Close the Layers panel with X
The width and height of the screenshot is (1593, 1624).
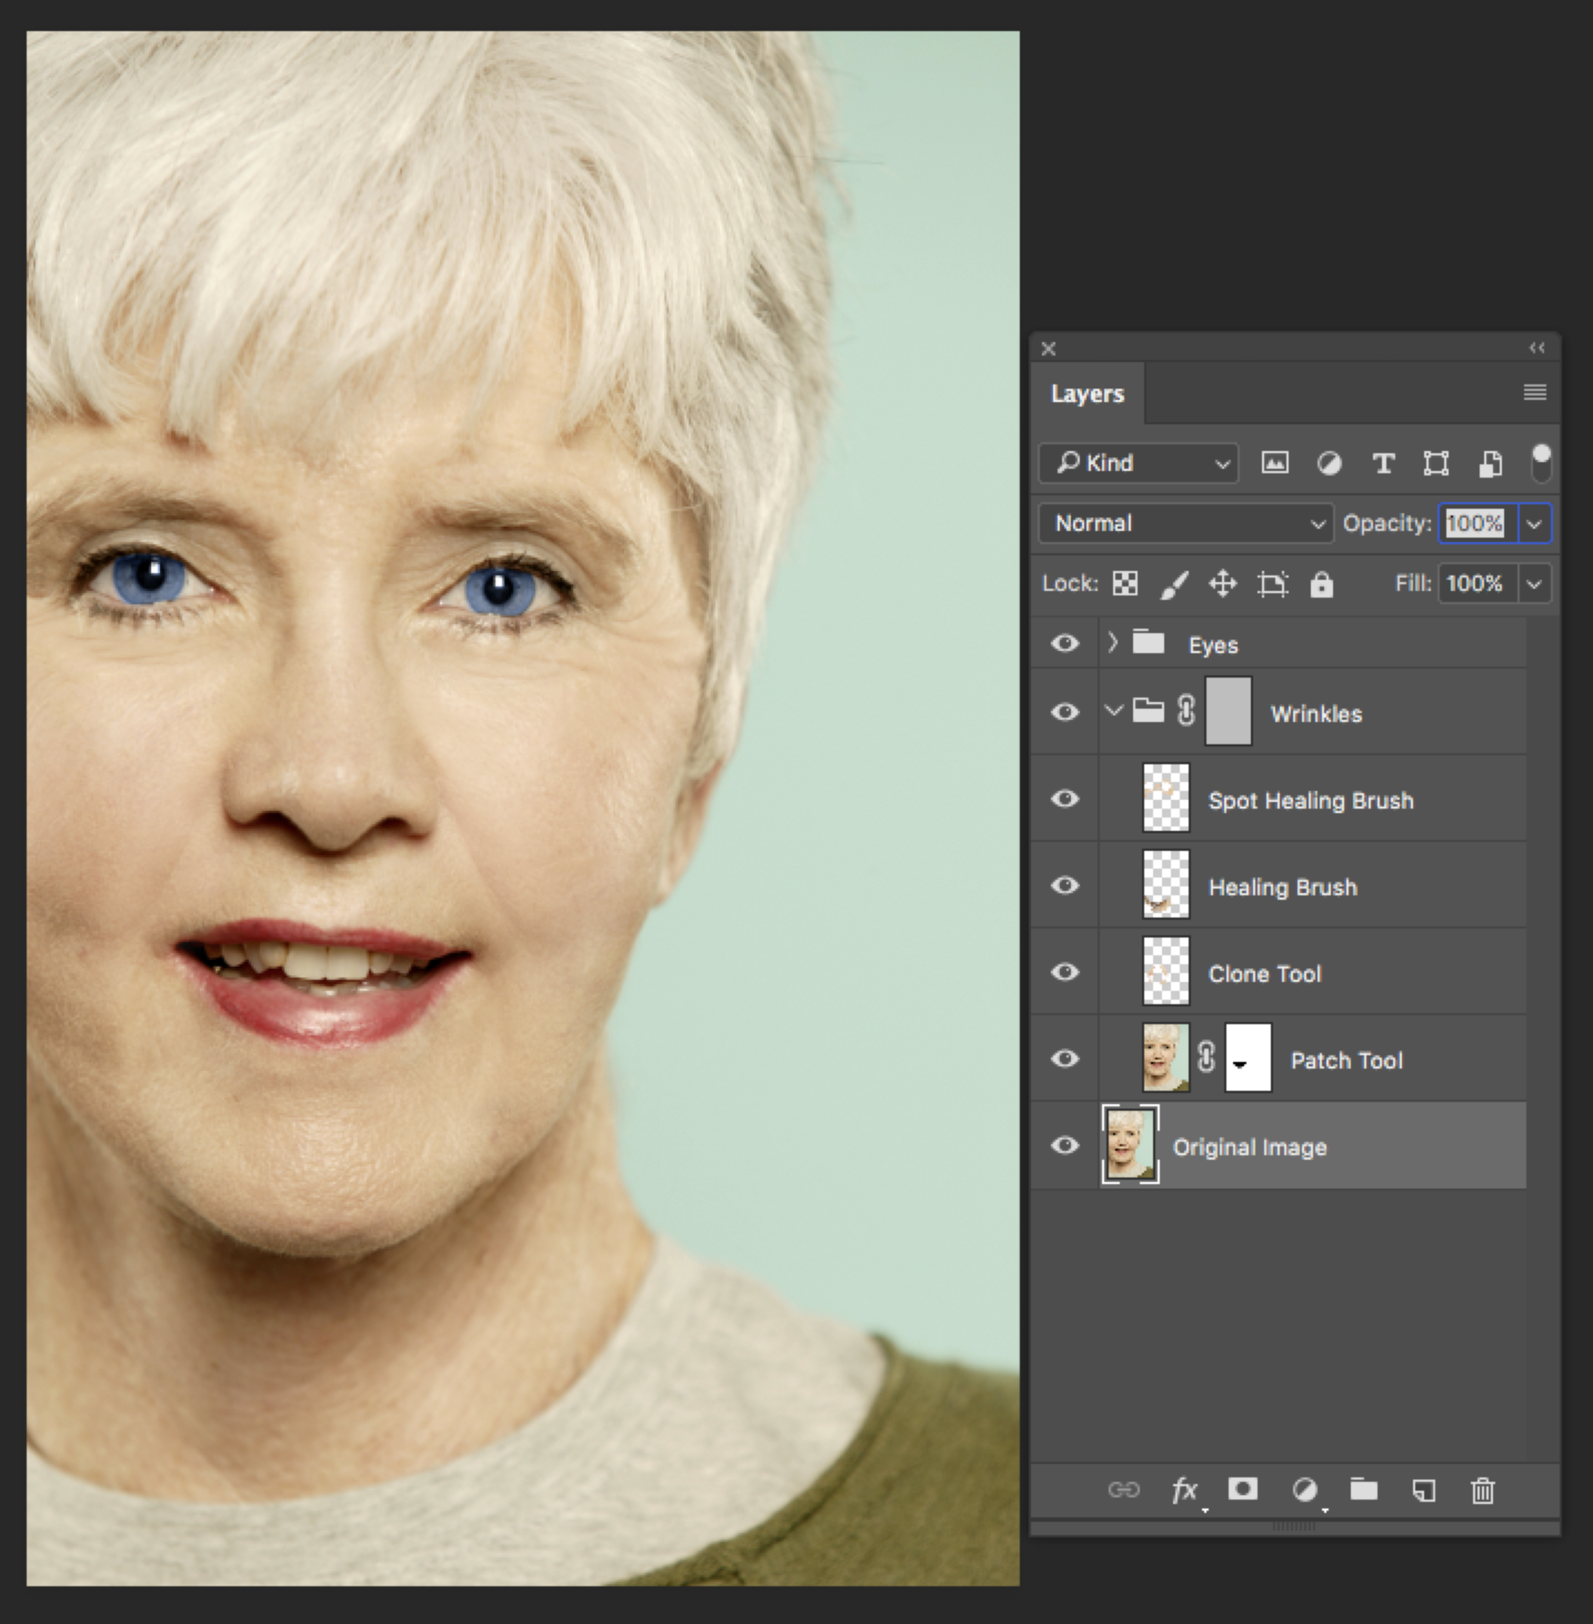click(1049, 349)
